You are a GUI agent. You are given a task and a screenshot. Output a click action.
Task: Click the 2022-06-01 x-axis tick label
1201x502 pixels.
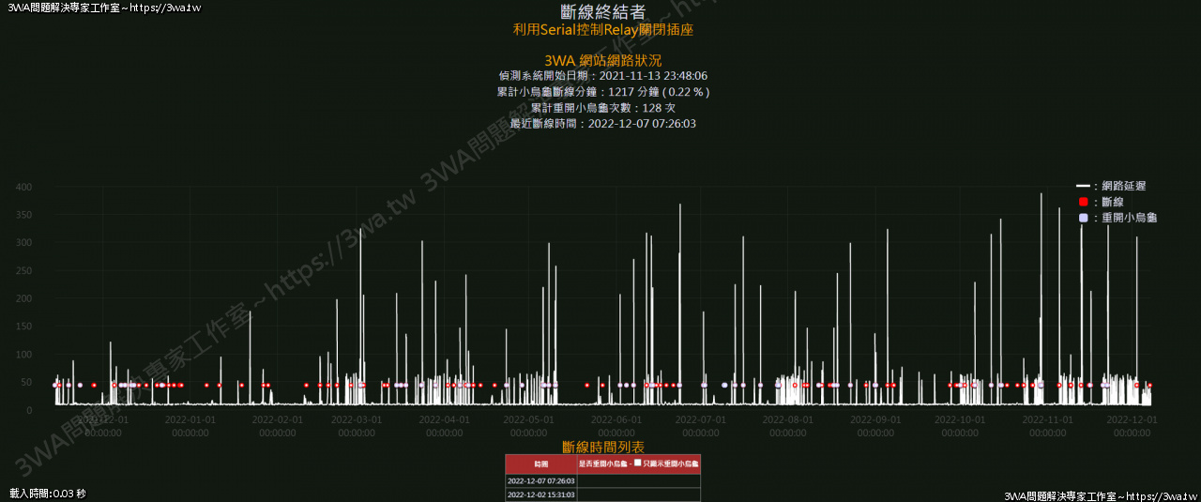617,426
